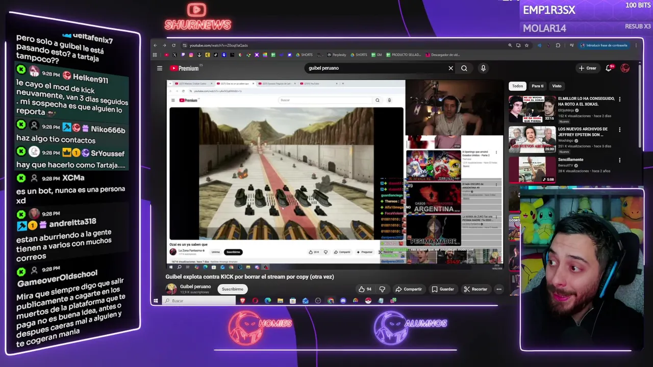Open the browser three-dot menu

636,45
